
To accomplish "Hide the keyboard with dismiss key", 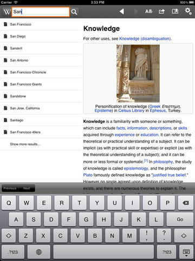I will click(x=186, y=252).
